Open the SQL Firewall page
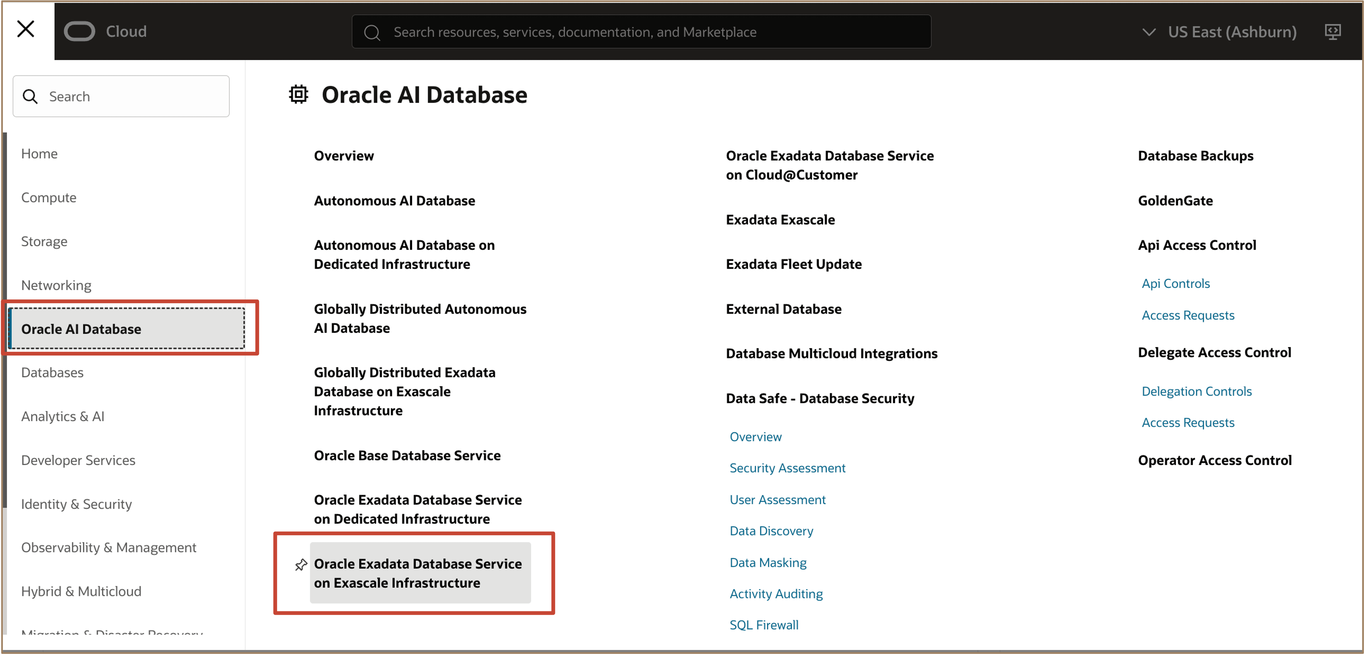Screen dimensions: 1364x654 tap(764, 625)
